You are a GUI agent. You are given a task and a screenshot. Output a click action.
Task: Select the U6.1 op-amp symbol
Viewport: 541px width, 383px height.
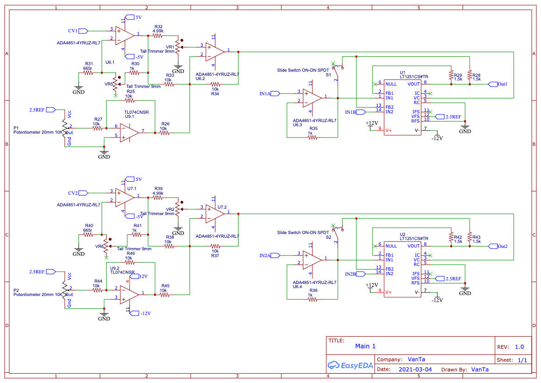[x=124, y=36]
